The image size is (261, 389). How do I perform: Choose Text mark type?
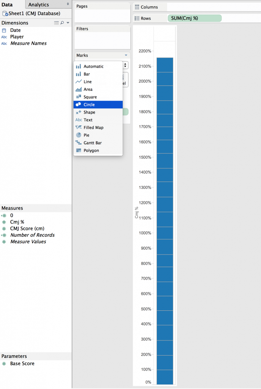[98, 120]
